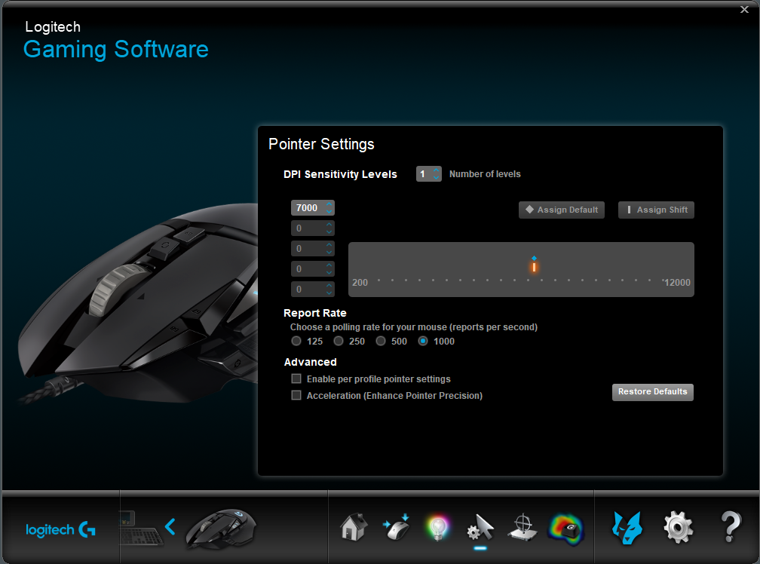Click the Number of levels label
Screen dimensions: 760x564
point(485,174)
